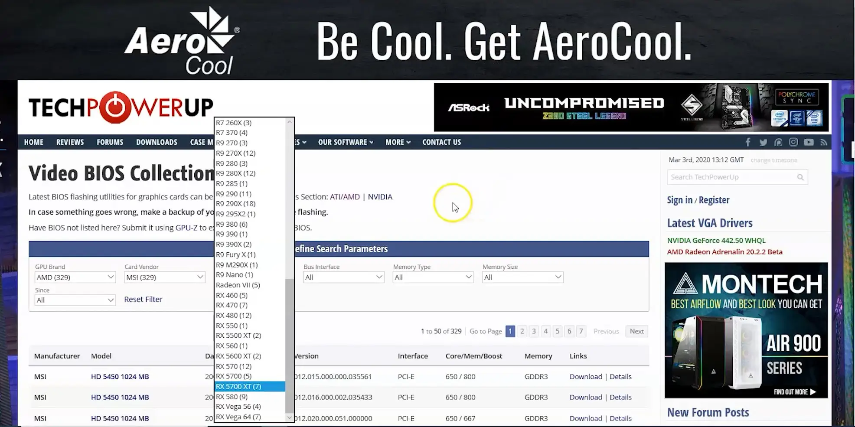855x427 pixels.
Task: Pick Radeon VII (5) in list
Action: pyautogui.click(x=238, y=285)
